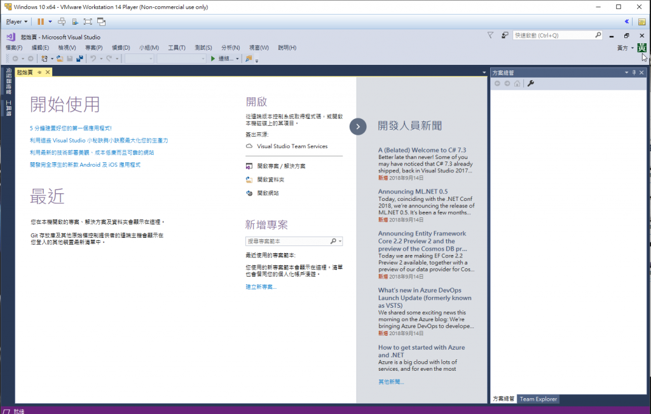Open the 說明(H) menu

(287, 48)
